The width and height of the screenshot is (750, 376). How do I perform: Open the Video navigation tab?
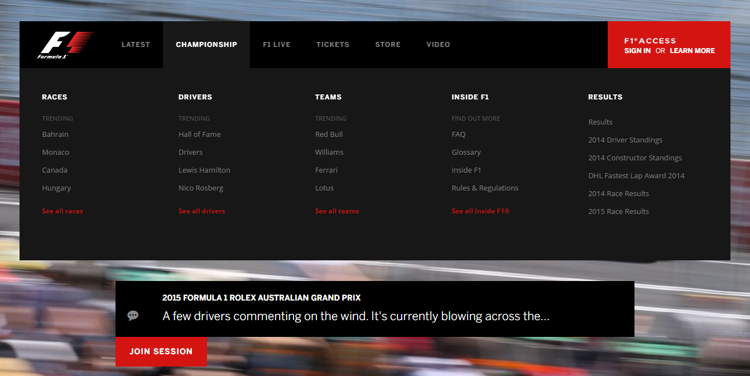click(x=438, y=45)
